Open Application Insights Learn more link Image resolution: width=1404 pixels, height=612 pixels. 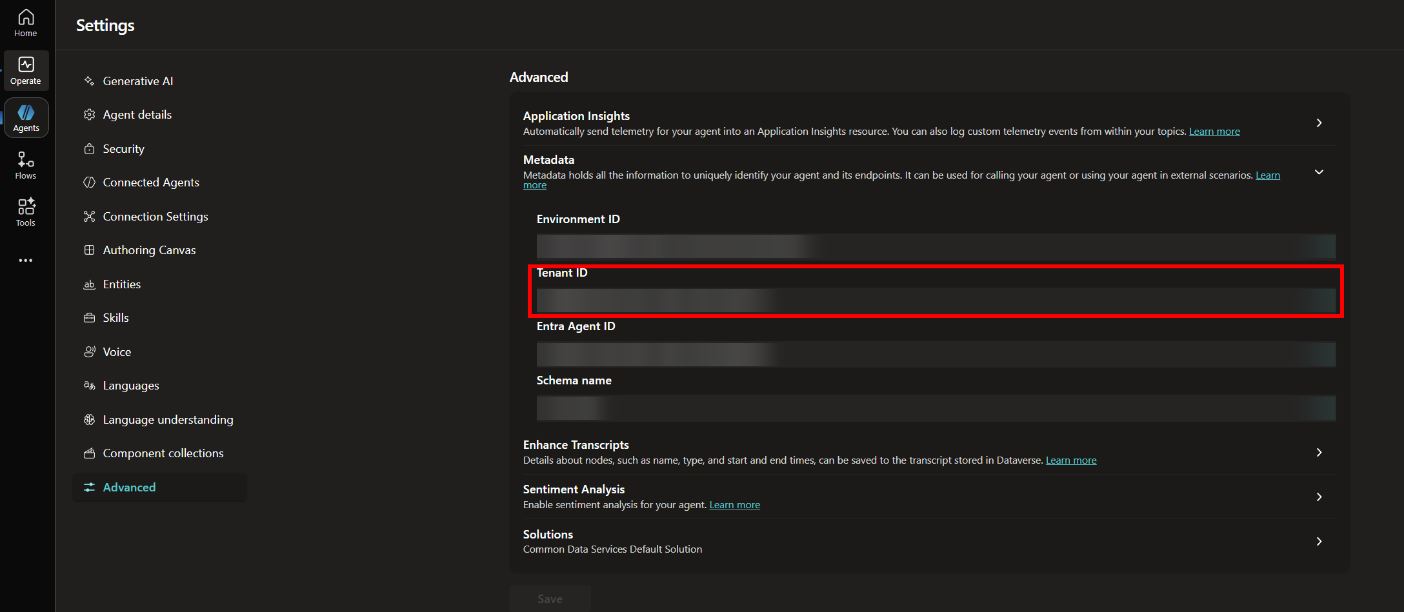click(1214, 132)
